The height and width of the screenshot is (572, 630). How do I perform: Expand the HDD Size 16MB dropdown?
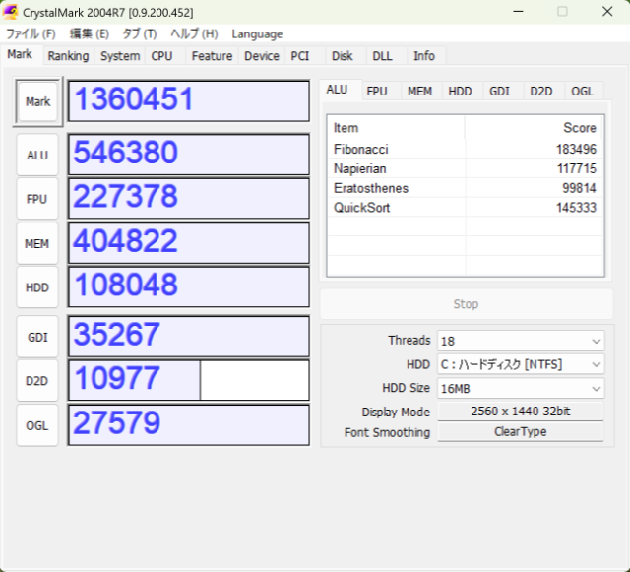coord(520,389)
